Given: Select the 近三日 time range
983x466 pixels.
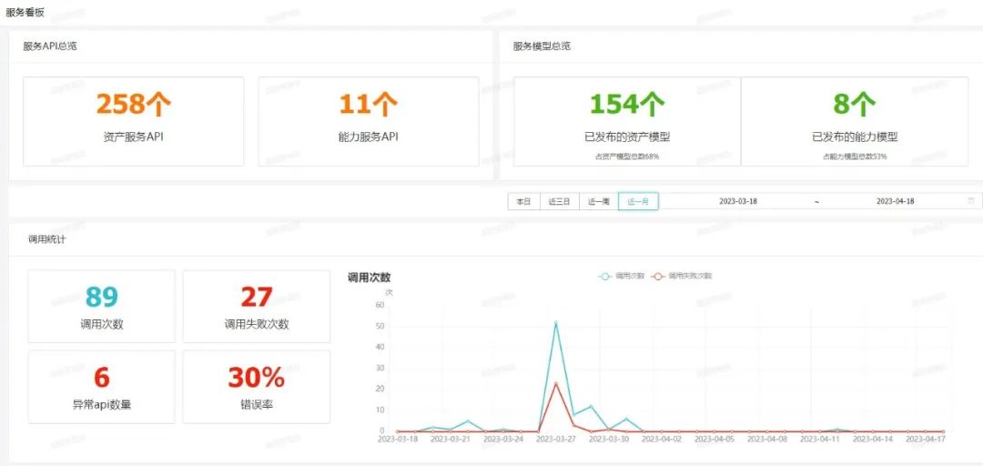Looking at the screenshot, I should pyautogui.click(x=559, y=201).
